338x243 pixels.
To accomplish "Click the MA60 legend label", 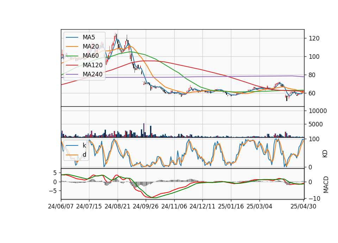I will [90, 56].
